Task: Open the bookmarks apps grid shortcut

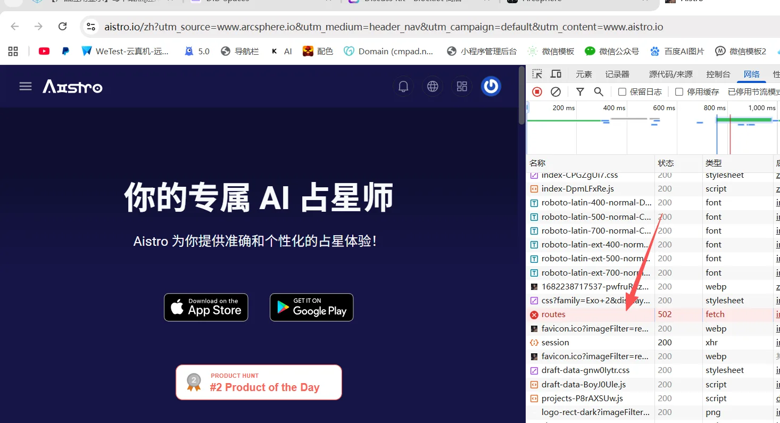Action: point(13,51)
